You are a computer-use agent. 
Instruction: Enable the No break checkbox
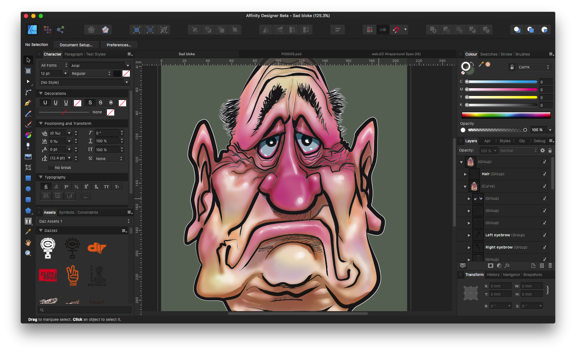coord(51,167)
